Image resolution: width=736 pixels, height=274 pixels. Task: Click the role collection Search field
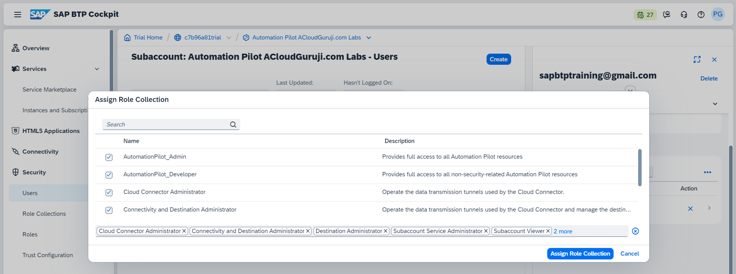pos(166,125)
